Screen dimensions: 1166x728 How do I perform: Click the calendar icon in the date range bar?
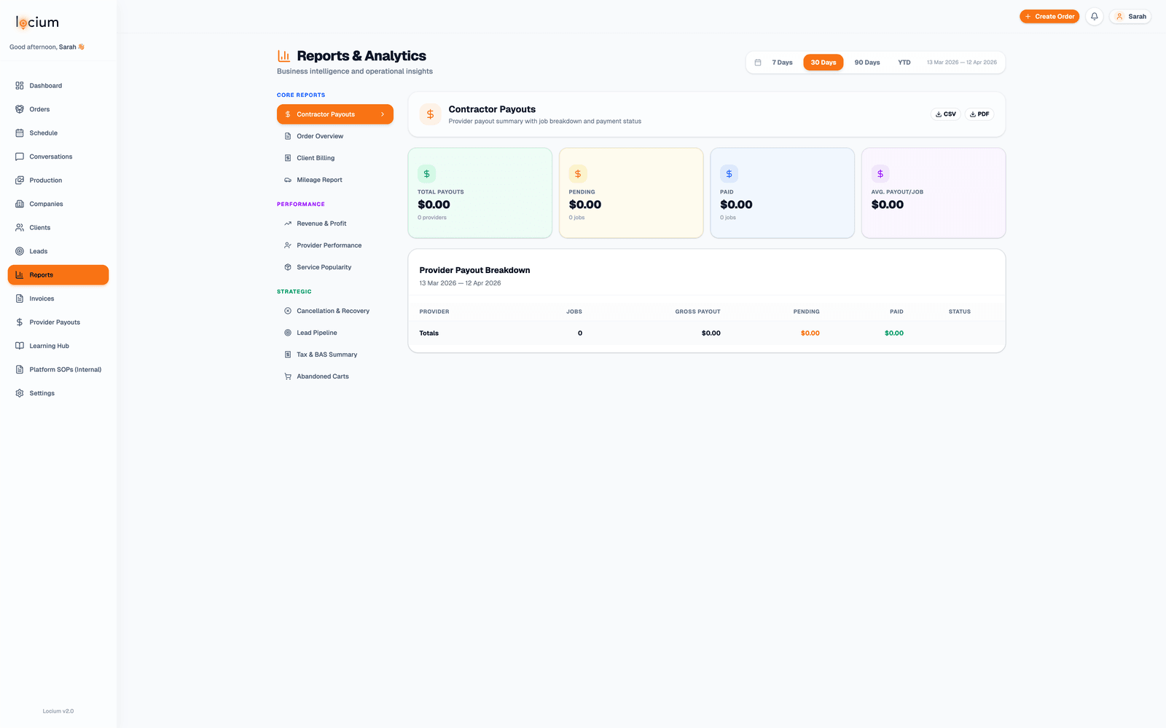pos(758,63)
